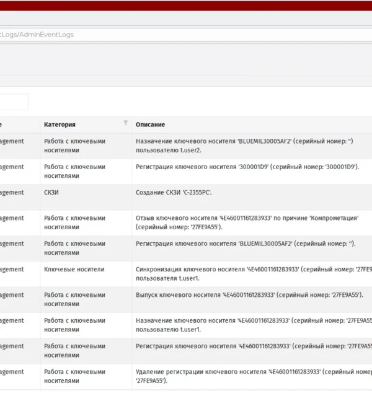The width and height of the screenshot is (372, 409).
Task: Select the Описание column header
Action: (151, 125)
